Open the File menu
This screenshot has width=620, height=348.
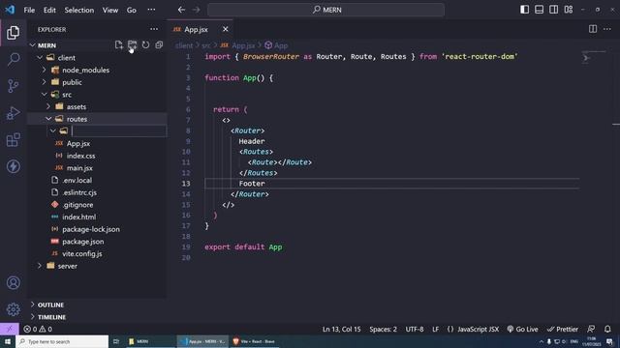coord(29,10)
